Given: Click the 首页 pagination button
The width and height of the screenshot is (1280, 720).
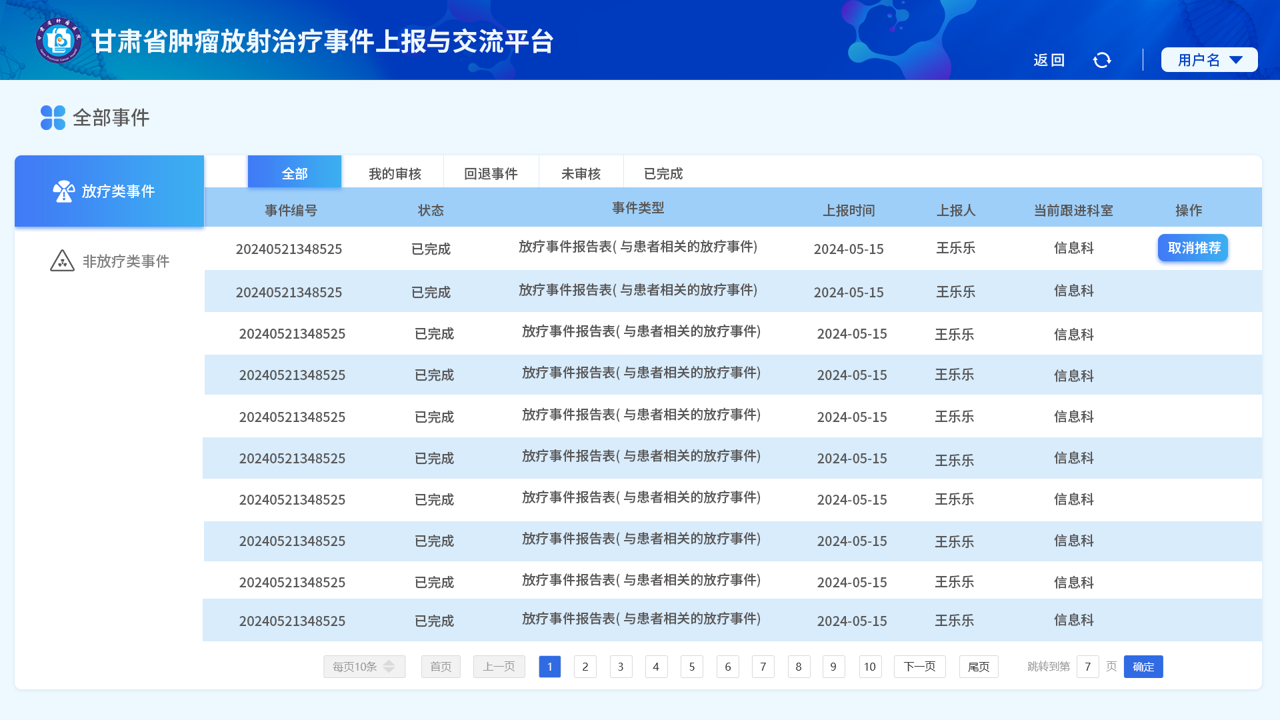Looking at the screenshot, I should pyautogui.click(x=441, y=667).
